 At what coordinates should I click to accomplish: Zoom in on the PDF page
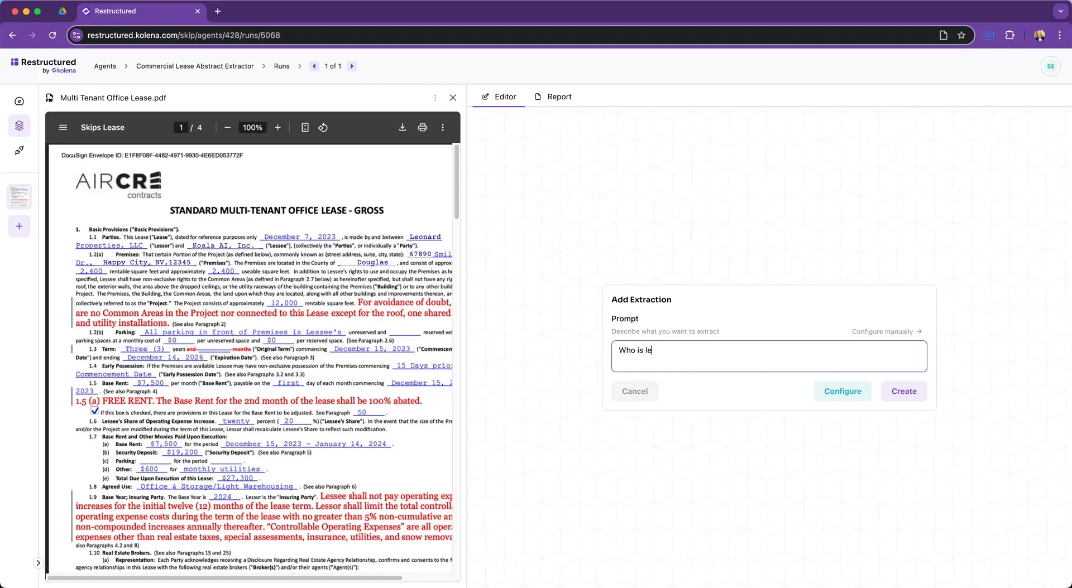(x=277, y=127)
